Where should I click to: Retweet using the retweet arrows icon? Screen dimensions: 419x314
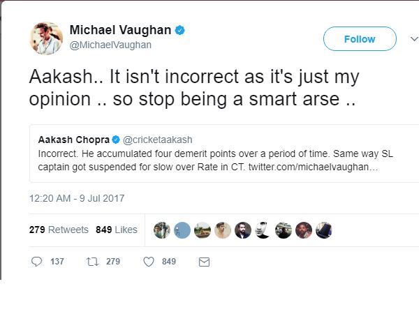91,262
